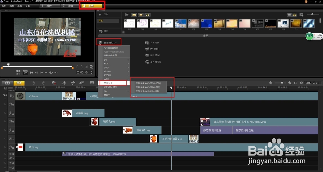Open the Sound Mixer tool
Image resolution: width=323 pixels, height=172 pixels.
(64, 83)
